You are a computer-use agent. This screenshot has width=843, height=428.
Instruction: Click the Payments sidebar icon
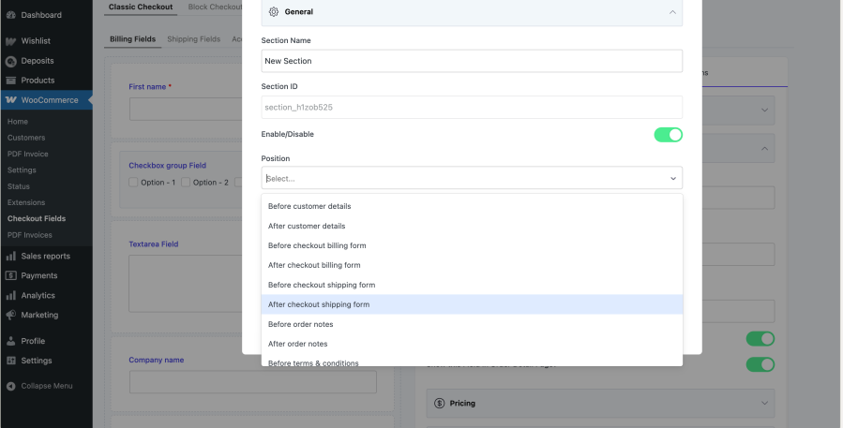point(10,275)
